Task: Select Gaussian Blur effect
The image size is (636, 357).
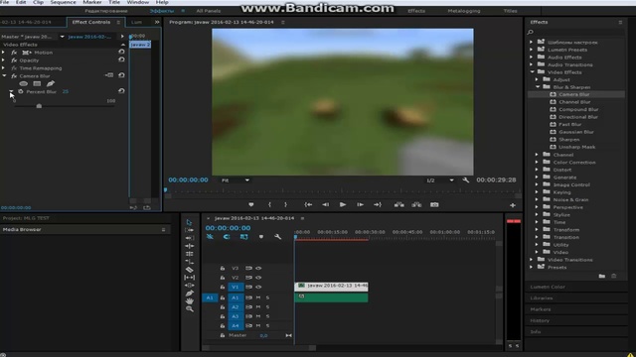Action: click(x=576, y=132)
